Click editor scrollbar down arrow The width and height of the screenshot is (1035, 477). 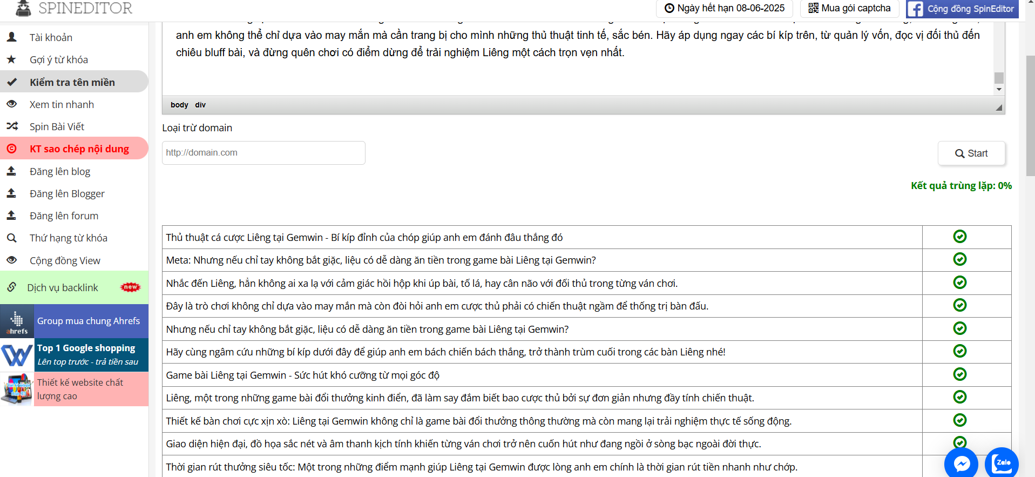(x=999, y=90)
